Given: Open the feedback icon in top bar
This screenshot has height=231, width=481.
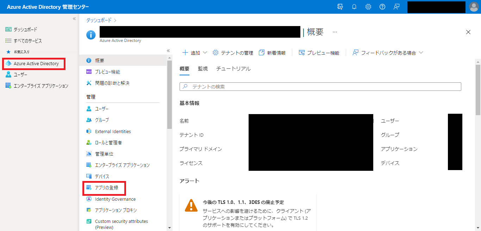Looking at the screenshot, I should click(396, 7).
